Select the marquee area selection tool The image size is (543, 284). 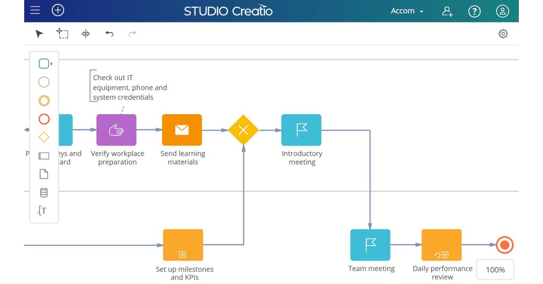point(63,33)
